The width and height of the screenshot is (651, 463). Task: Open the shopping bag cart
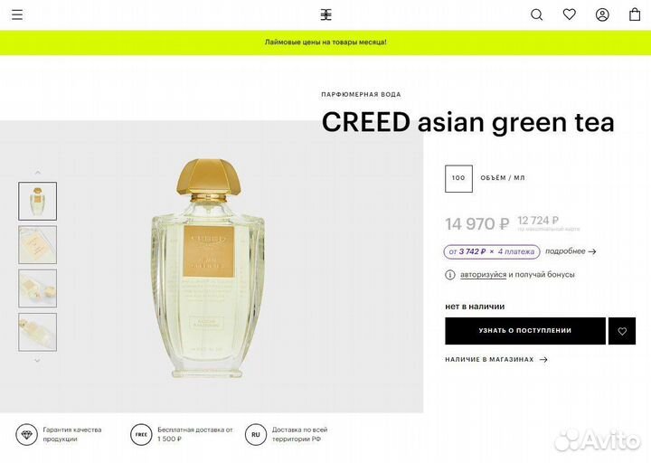635,14
